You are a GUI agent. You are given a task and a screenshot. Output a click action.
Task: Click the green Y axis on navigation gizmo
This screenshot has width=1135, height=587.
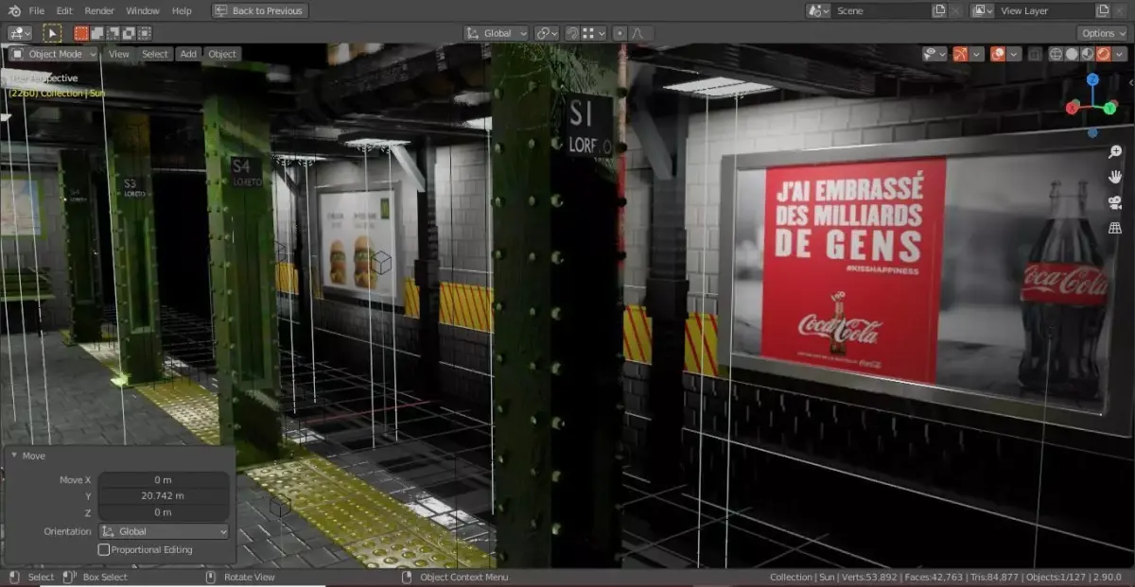(x=1110, y=108)
